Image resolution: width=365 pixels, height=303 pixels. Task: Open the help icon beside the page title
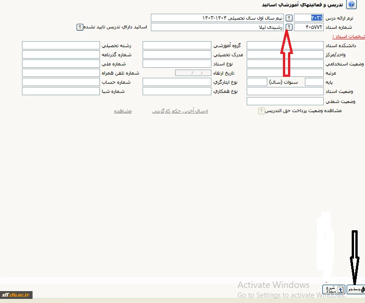point(352,5)
